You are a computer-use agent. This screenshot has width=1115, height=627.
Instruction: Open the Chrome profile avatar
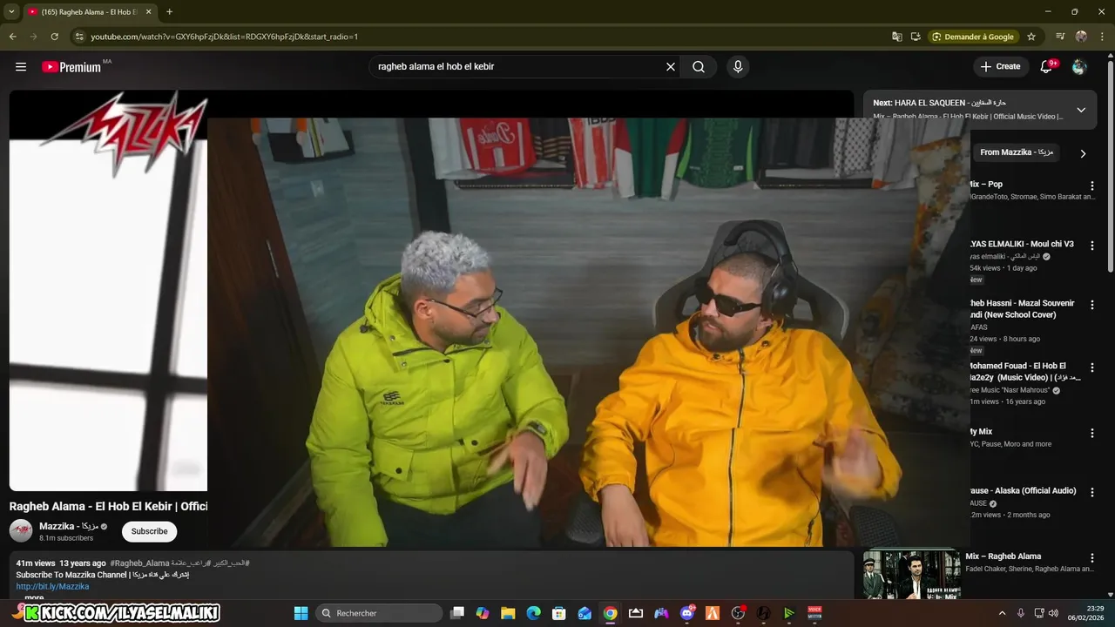[x=1081, y=37]
